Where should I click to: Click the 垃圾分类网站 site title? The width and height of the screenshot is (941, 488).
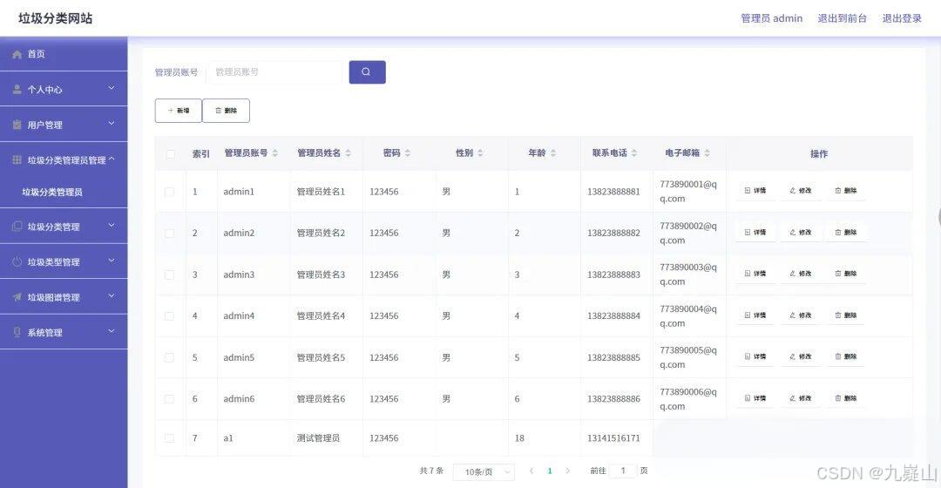click(x=55, y=18)
